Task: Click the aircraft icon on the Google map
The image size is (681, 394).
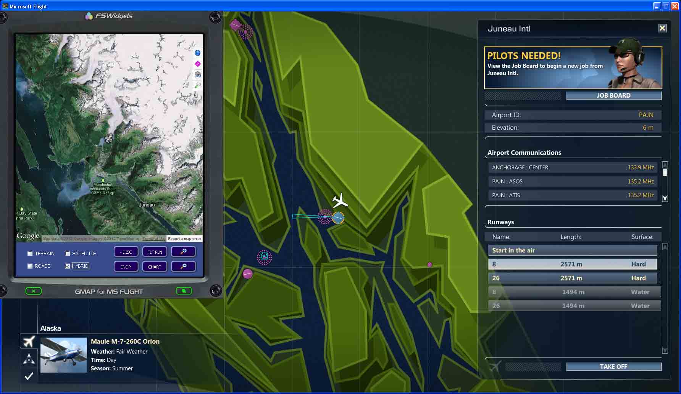Action: pyautogui.click(x=109, y=138)
